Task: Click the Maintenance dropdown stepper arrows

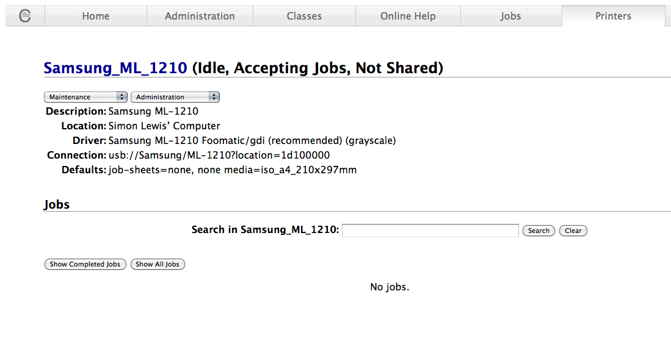Action: (122, 97)
